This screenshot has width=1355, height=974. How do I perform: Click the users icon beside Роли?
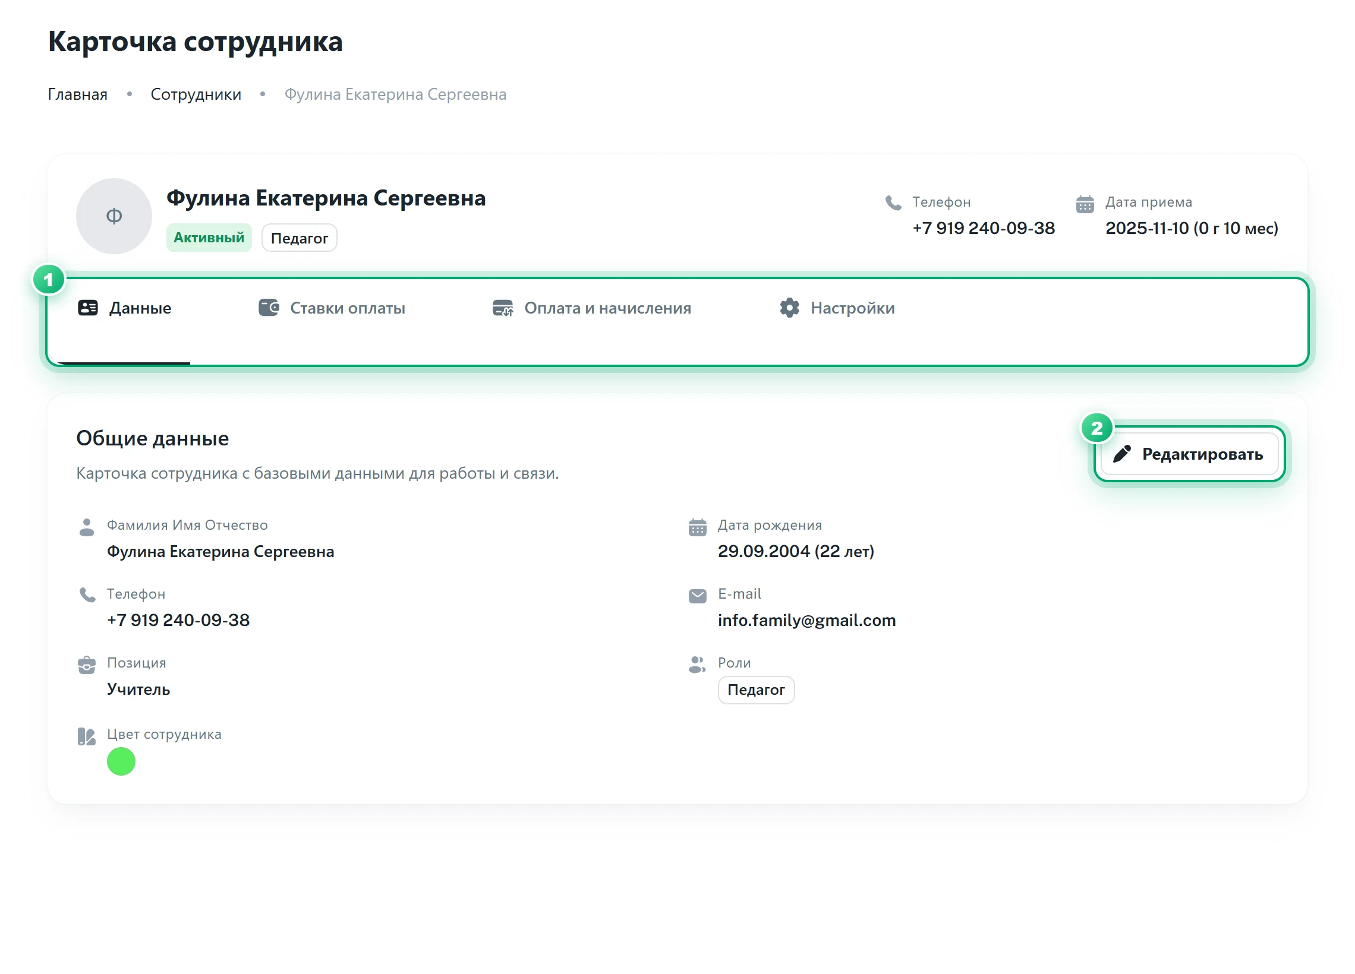(697, 665)
